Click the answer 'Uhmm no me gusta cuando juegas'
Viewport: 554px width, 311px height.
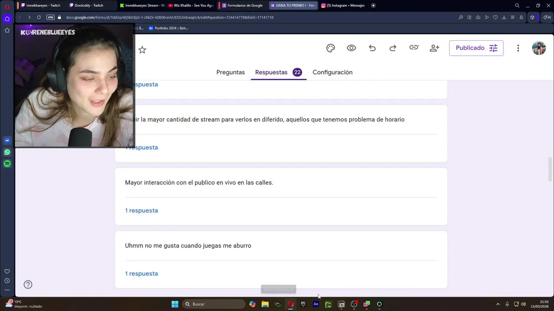(188, 245)
